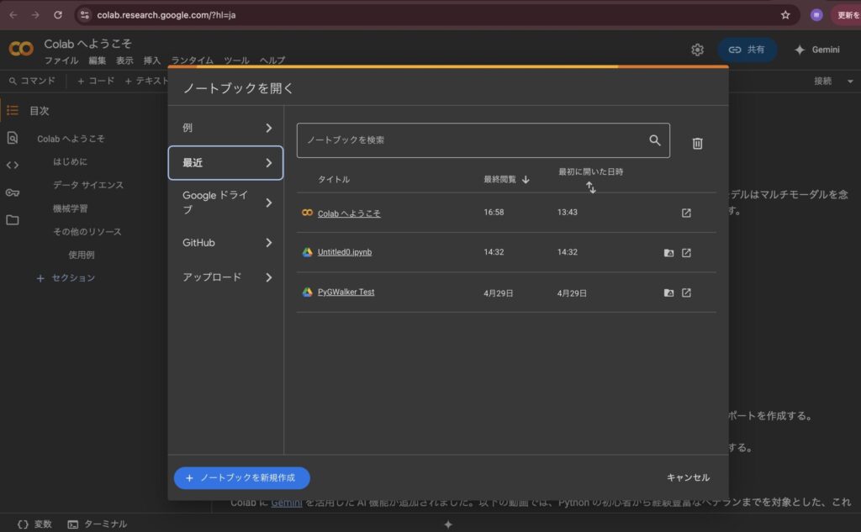Click the Gemini sparkle button
The width and height of the screenshot is (861, 532).
click(817, 50)
